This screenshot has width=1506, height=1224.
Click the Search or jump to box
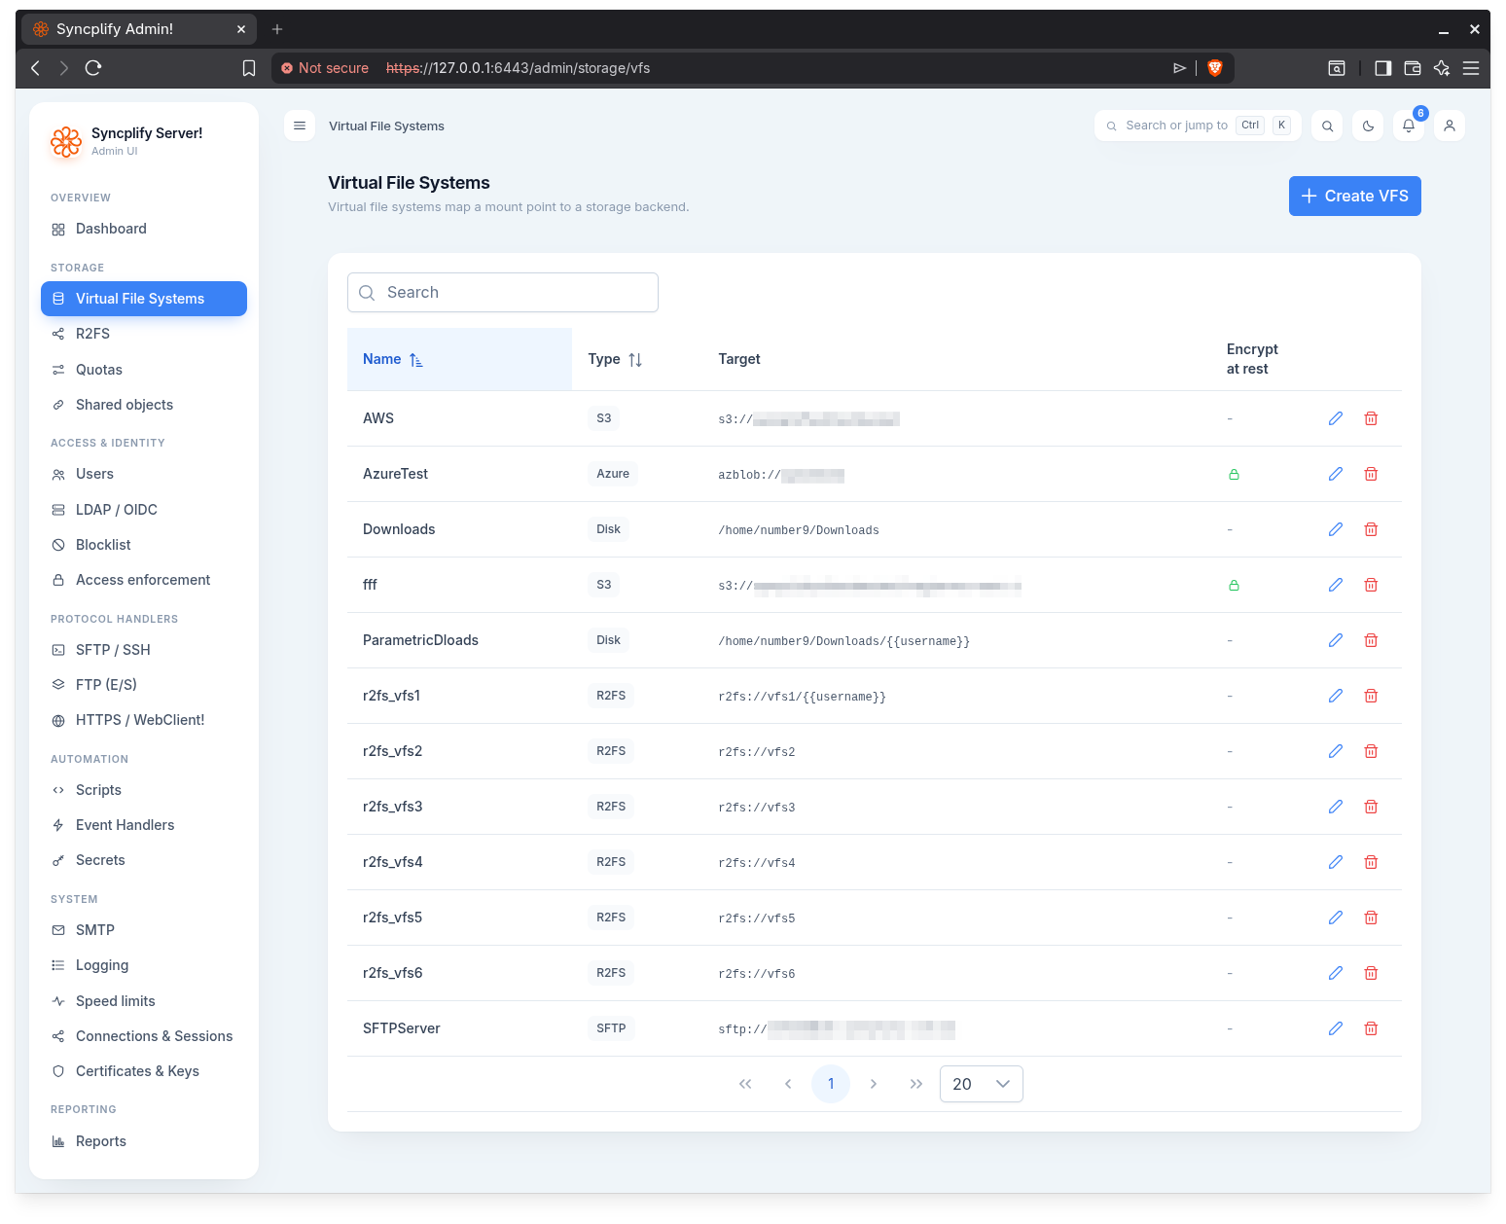coord(1198,126)
